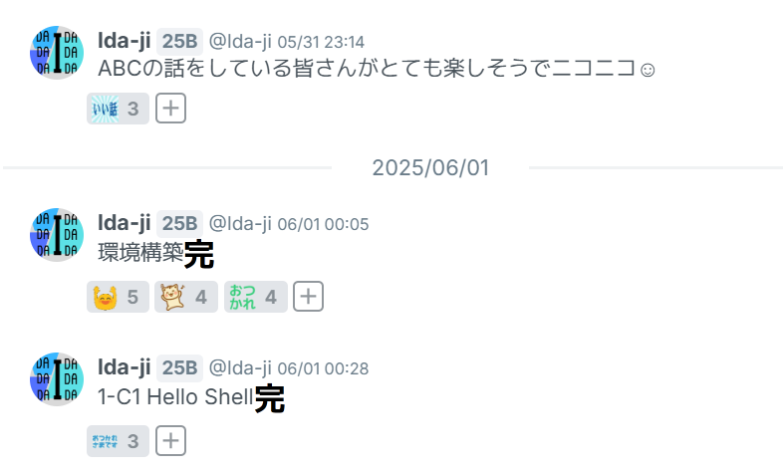Add a stamp to the Hello Shell message

(x=170, y=440)
